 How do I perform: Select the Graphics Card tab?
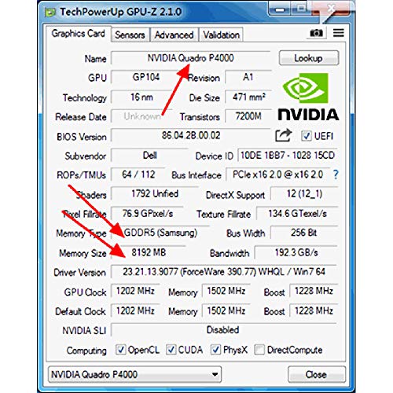pos(78,34)
